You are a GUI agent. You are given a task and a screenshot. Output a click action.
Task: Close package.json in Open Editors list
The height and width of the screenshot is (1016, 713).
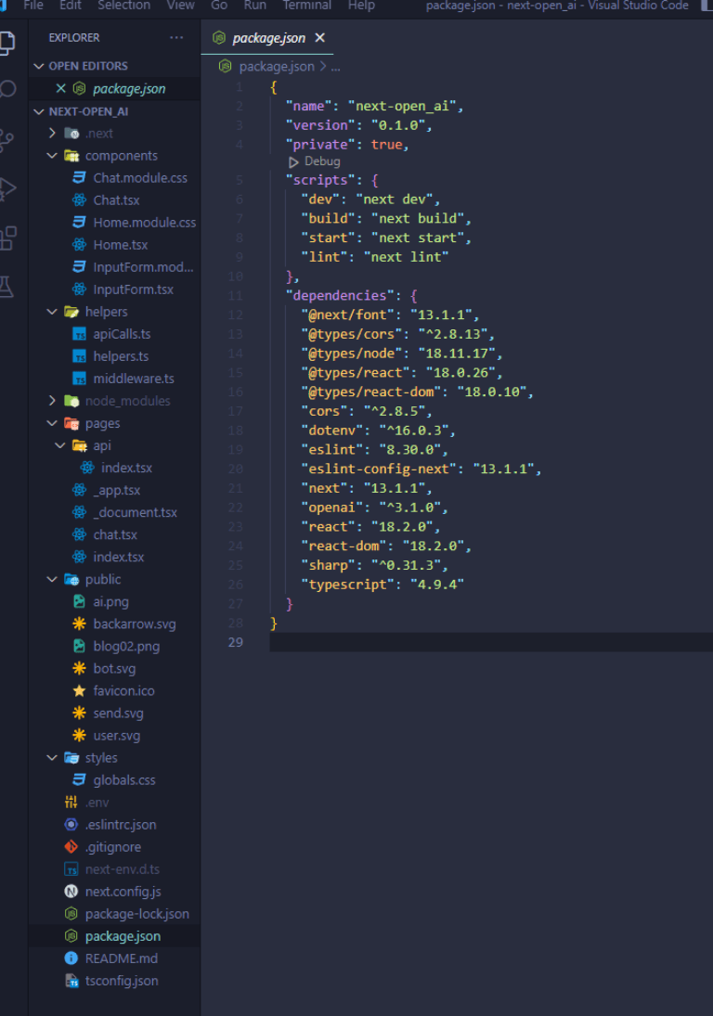pos(61,89)
